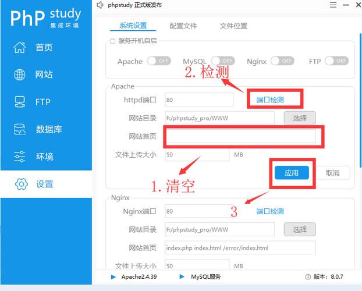Click the version info icon

coord(308,276)
